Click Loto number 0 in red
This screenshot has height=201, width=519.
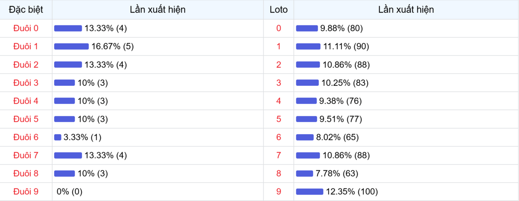(279, 28)
